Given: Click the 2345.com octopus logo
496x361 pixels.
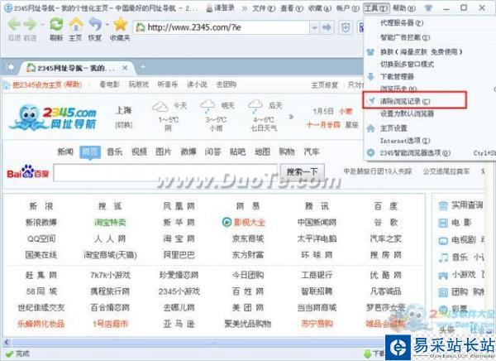Looking at the screenshot, I should coord(53,118).
